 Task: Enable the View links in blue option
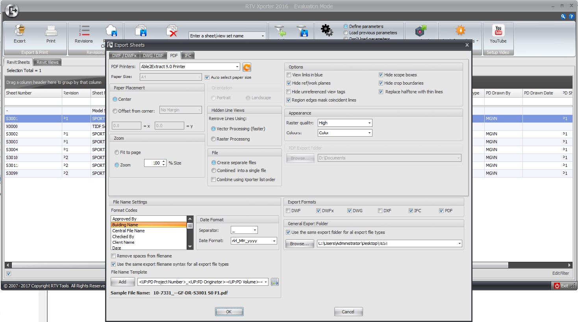[x=289, y=74]
